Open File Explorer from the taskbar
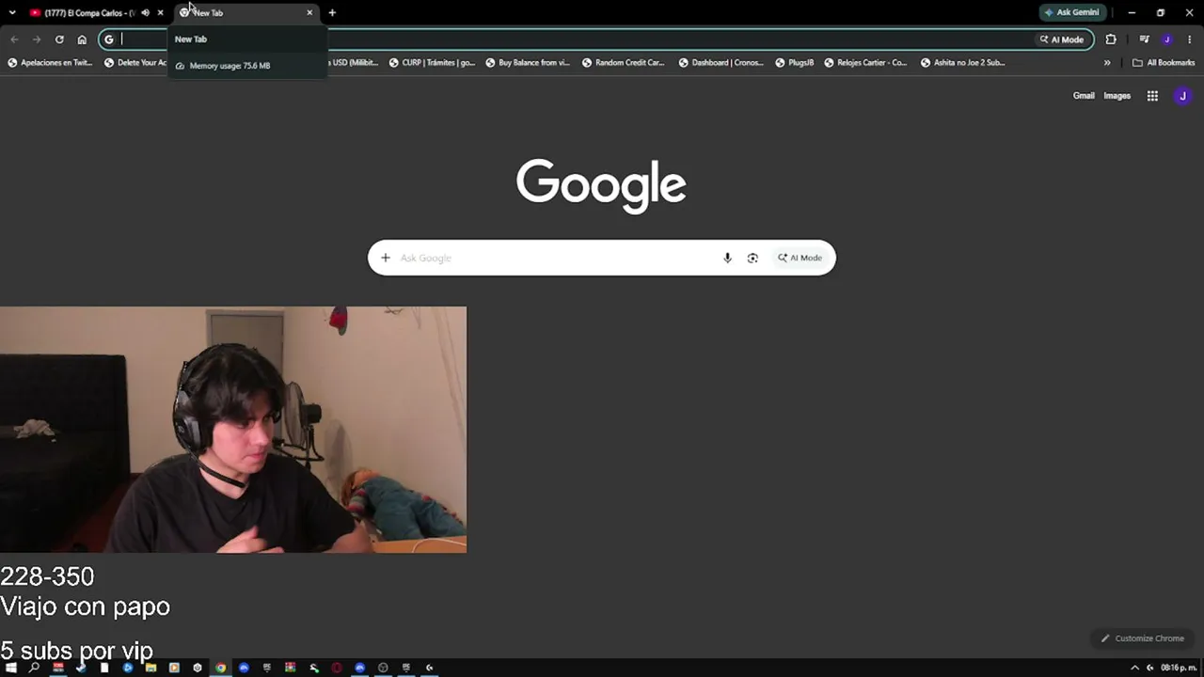 [x=150, y=668]
